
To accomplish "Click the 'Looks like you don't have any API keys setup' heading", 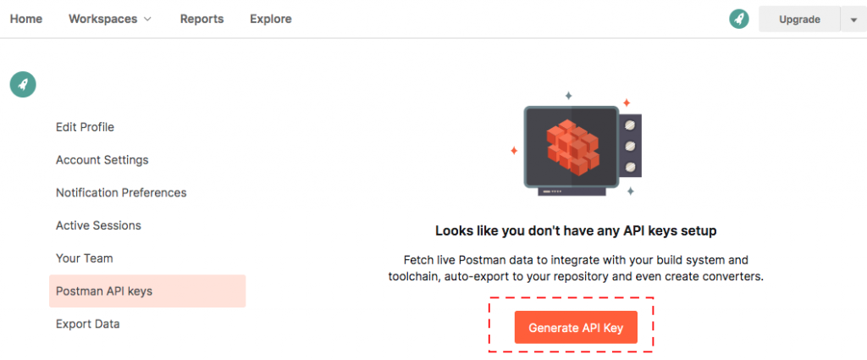I will [576, 230].
